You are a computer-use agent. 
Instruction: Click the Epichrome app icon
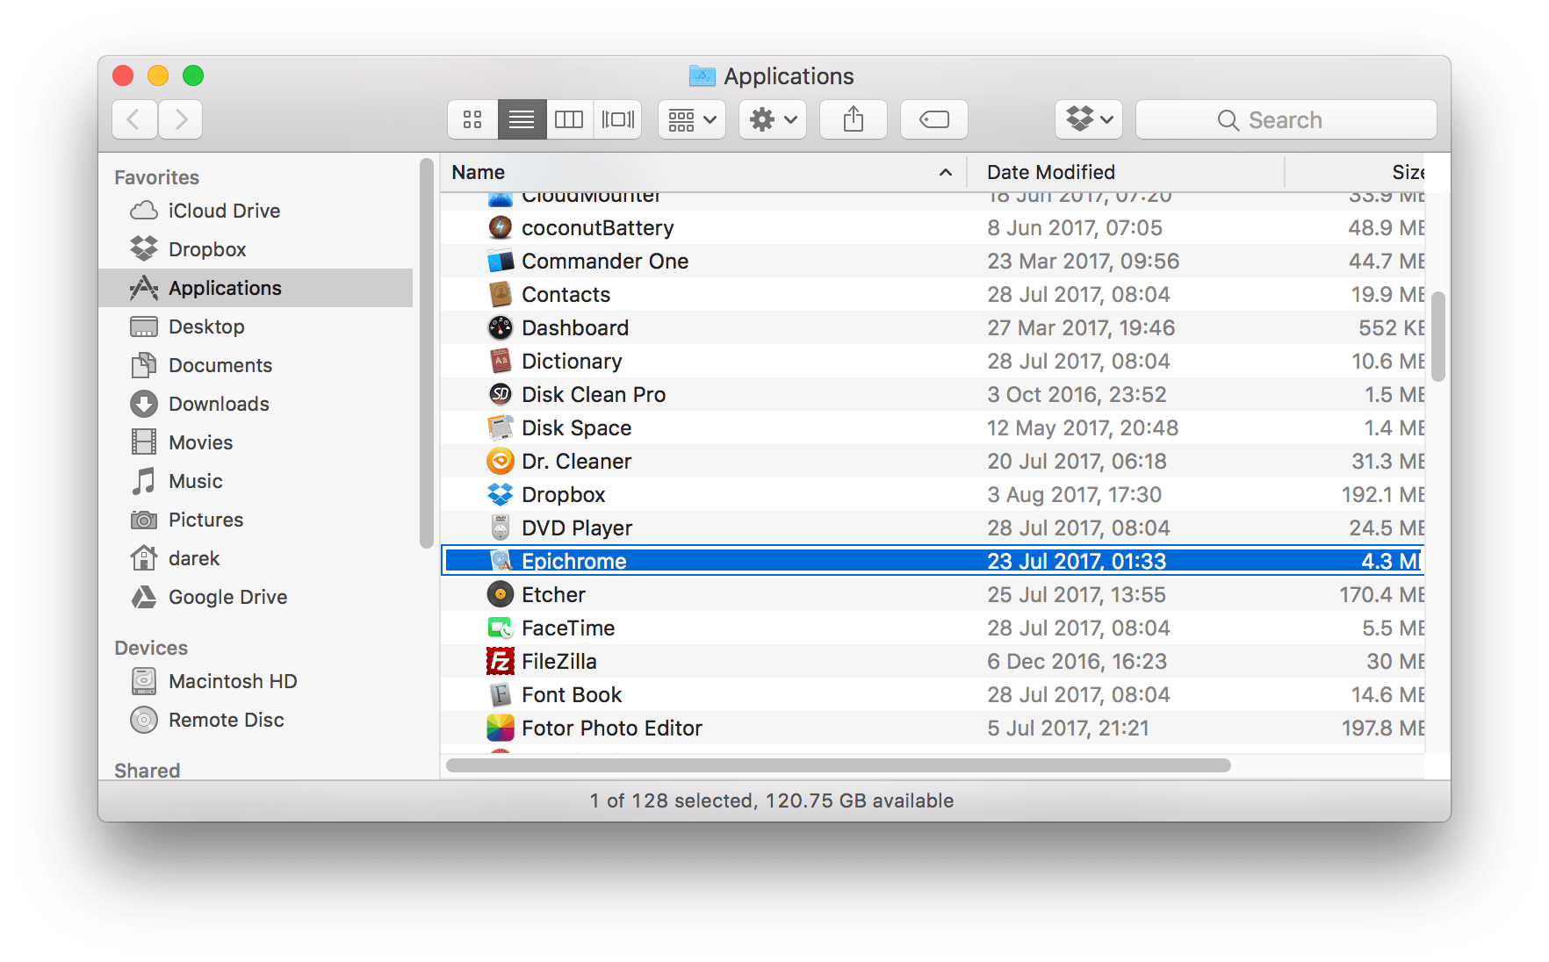500,561
